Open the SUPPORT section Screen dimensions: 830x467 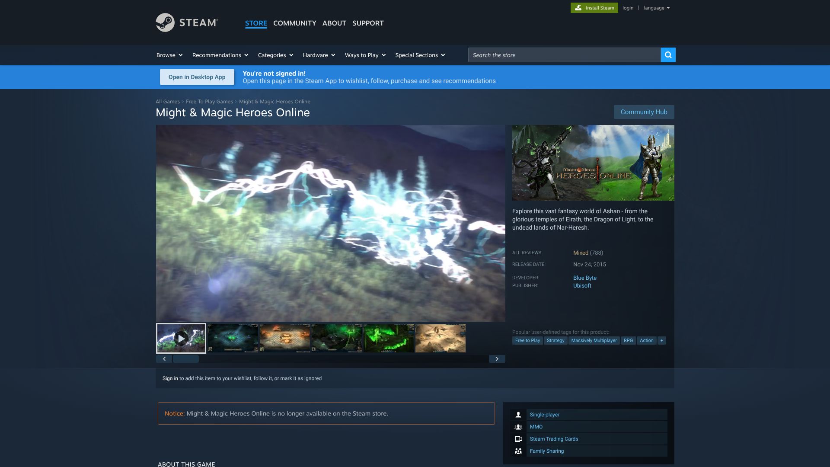tap(368, 23)
